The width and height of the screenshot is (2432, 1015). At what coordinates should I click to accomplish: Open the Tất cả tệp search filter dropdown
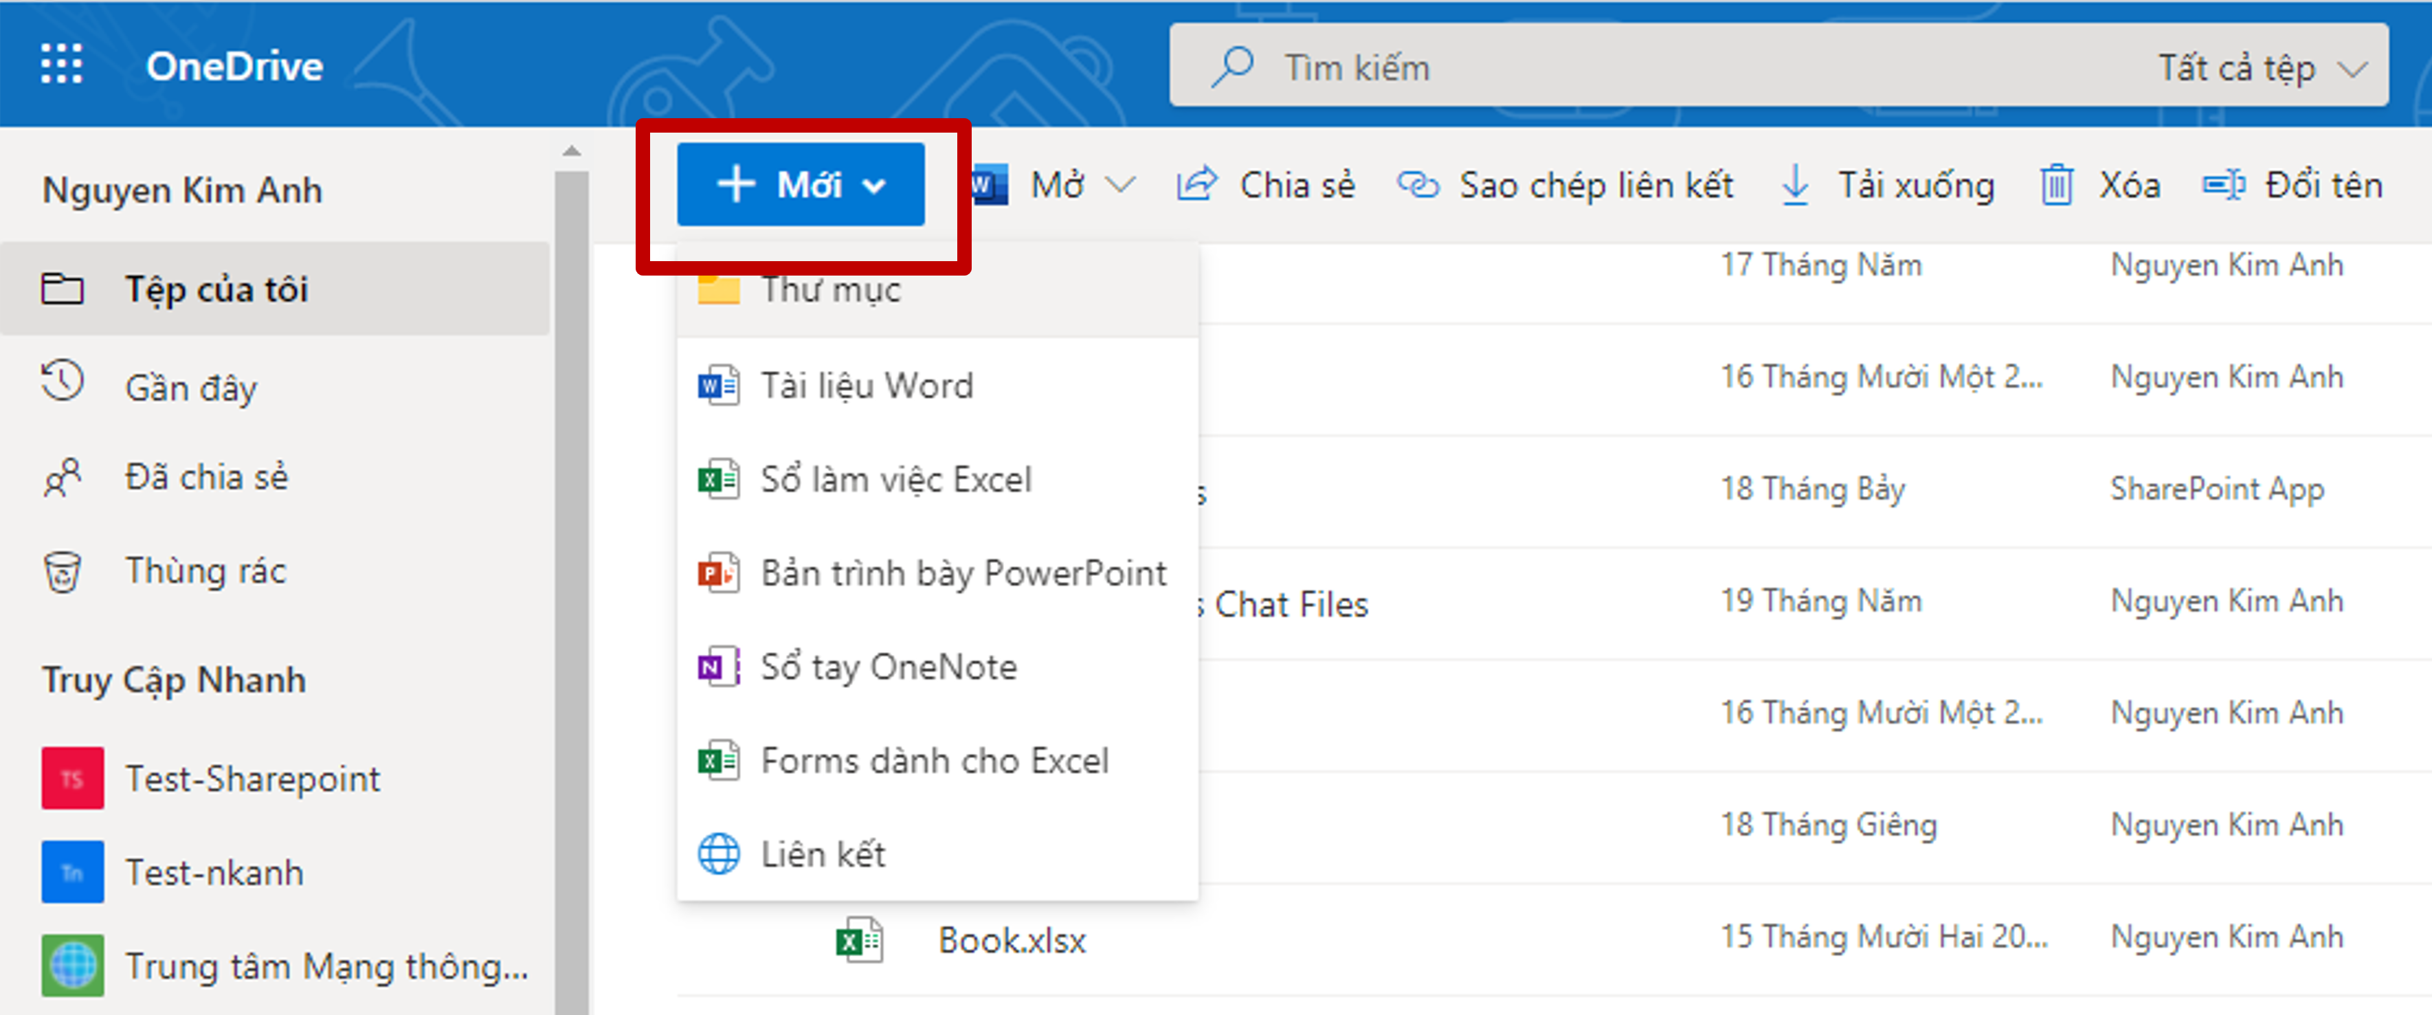tap(2261, 68)
